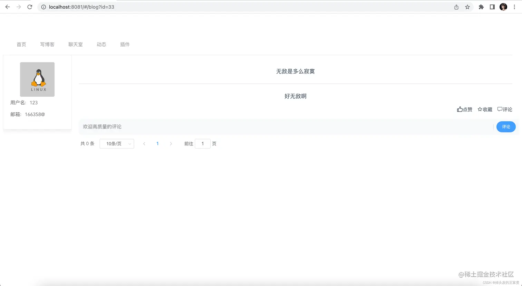
Task: Open the browser extensions puzzle icon
Action: click(x=481, y=7)
